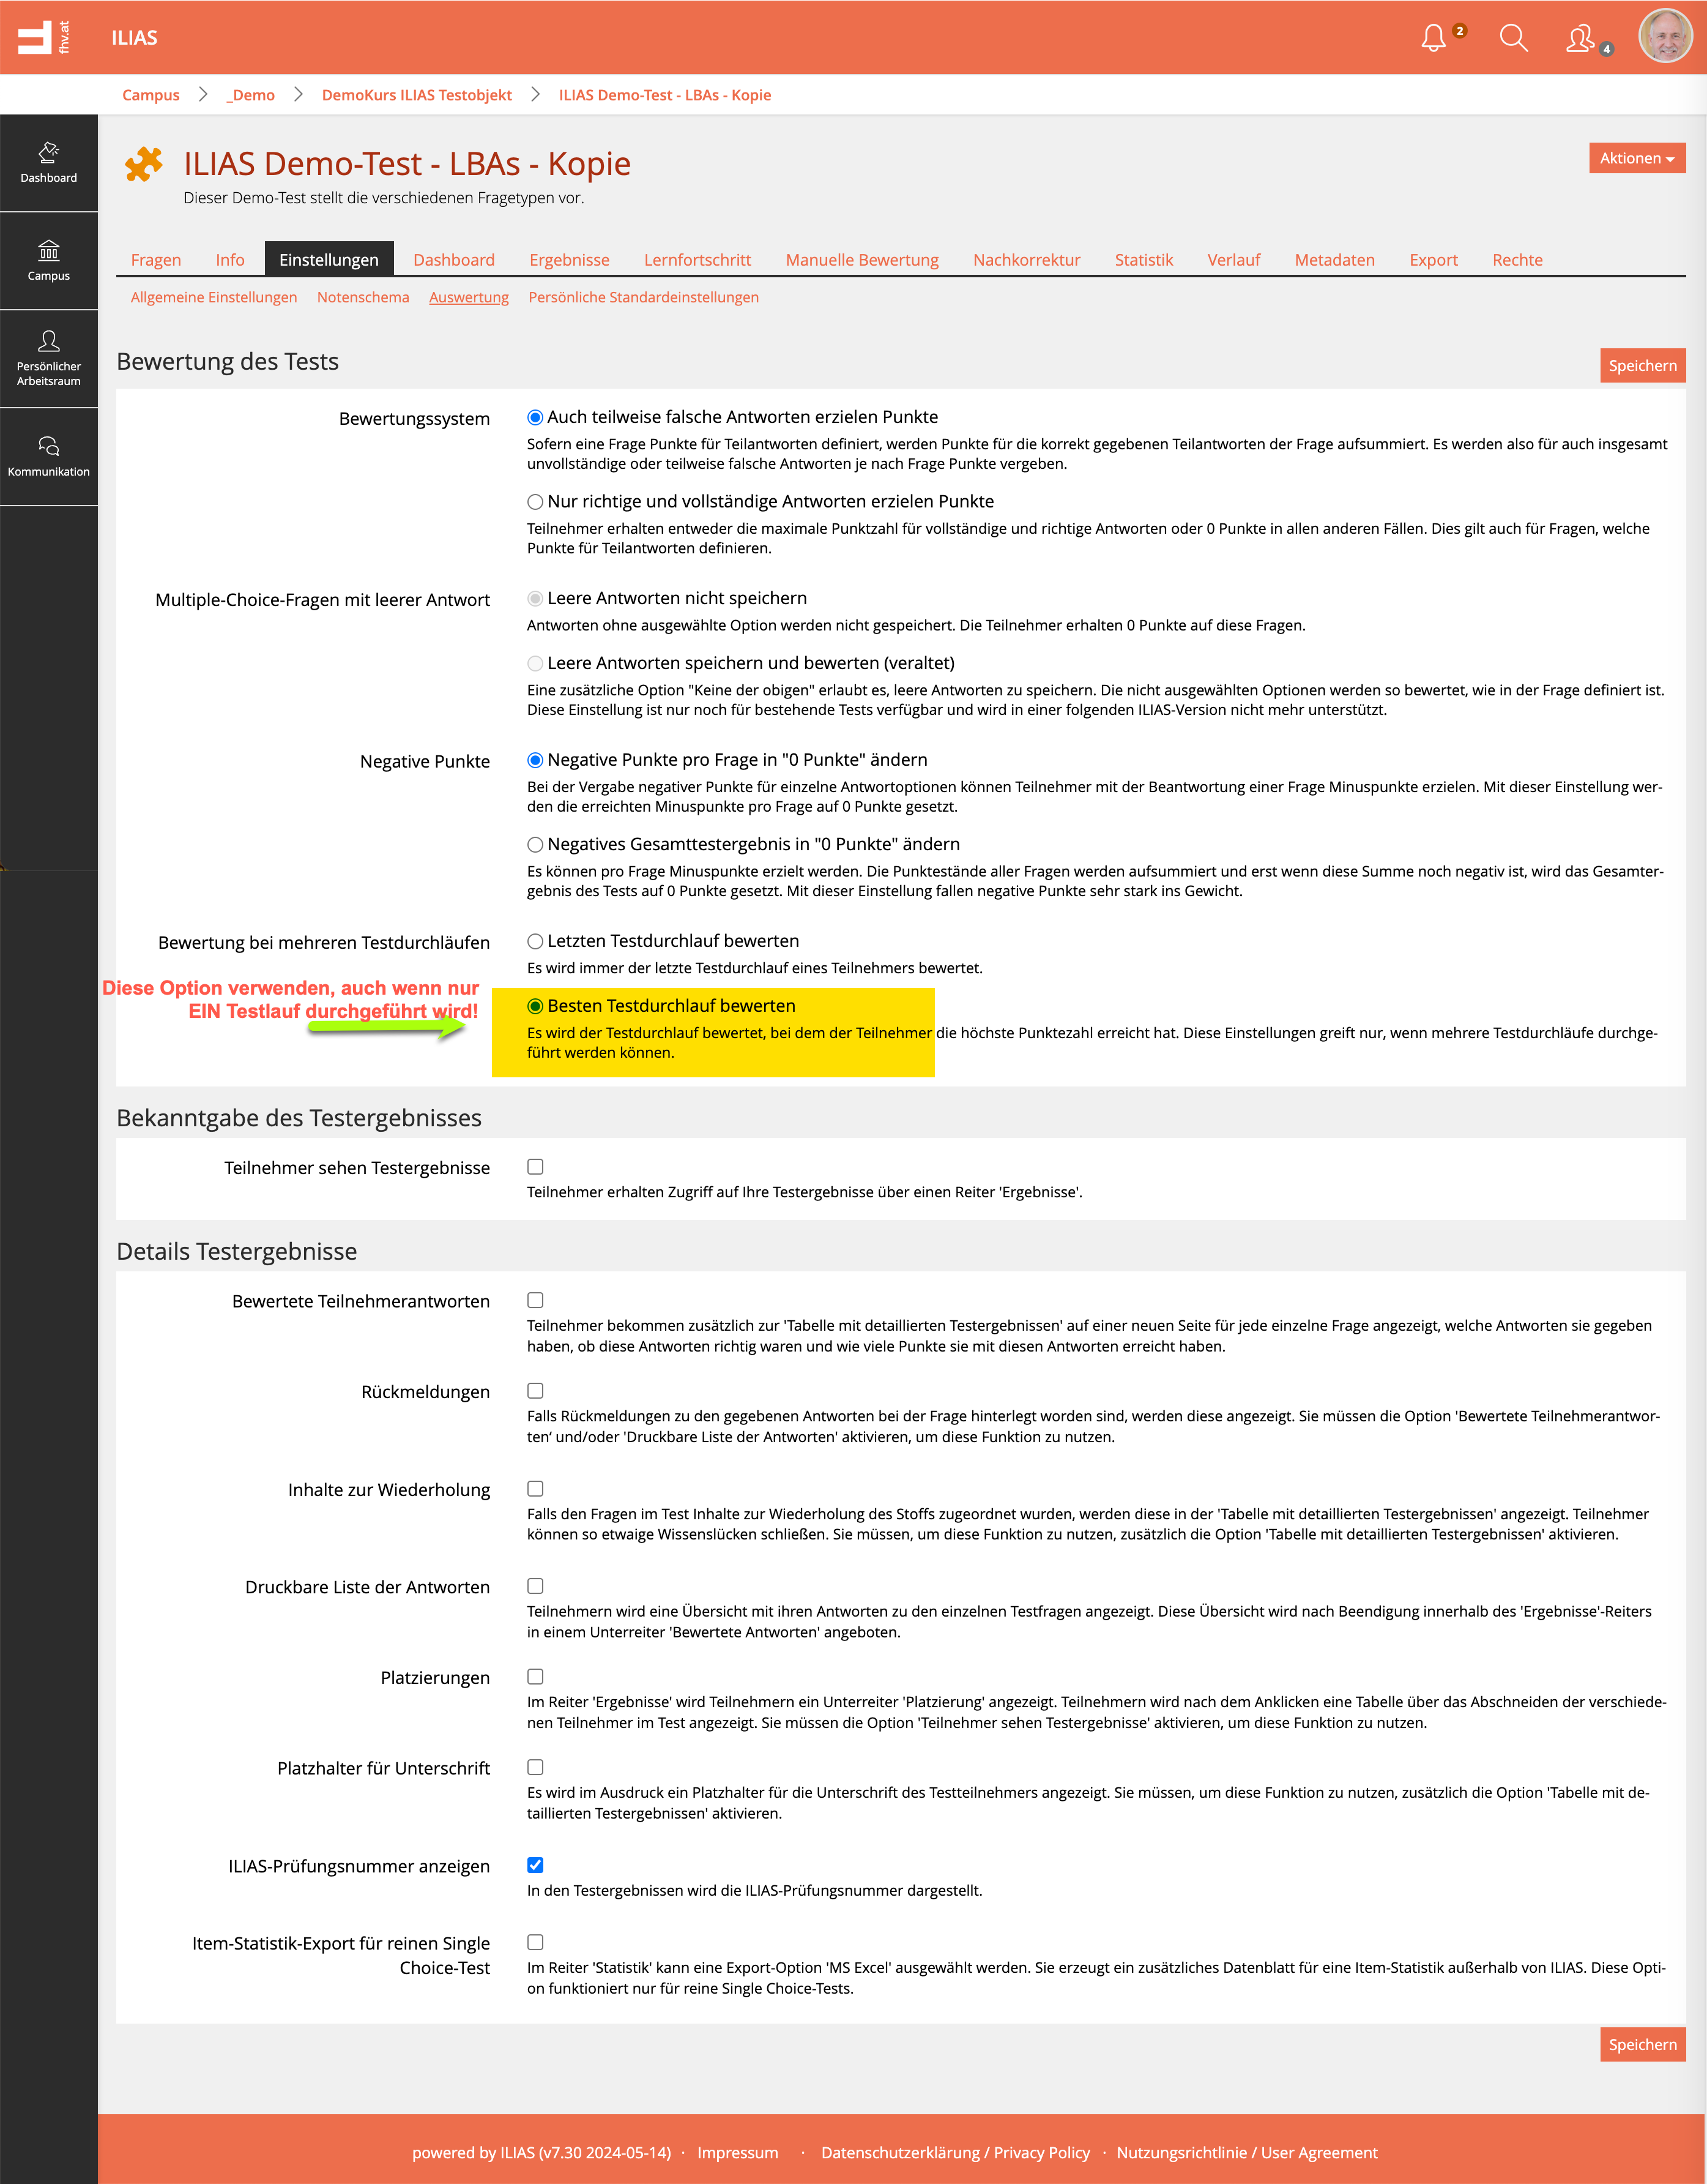Select 'Leere Antworten nicht speichern' radio
The height and width of the screenshot is (2184, 1707).
tap(536, 598)
